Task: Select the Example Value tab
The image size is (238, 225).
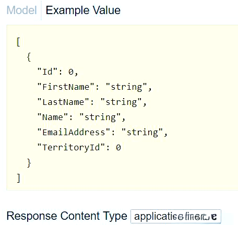Action: tap(83, 10)
